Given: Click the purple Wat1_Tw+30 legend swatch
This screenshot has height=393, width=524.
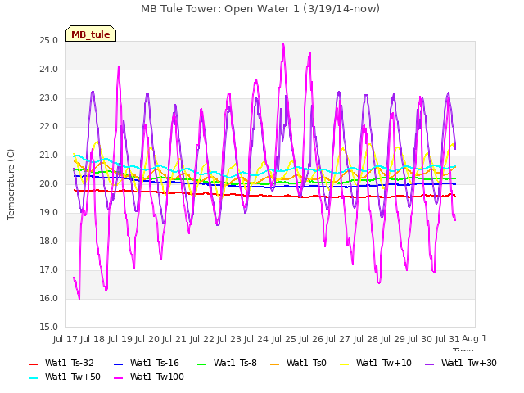Looking at the screenshot, I should tap(429, 364).
